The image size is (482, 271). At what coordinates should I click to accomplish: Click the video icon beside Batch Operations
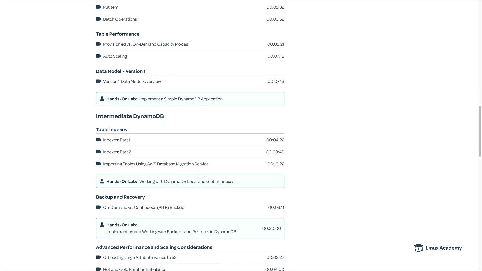(x=99, y=19)
